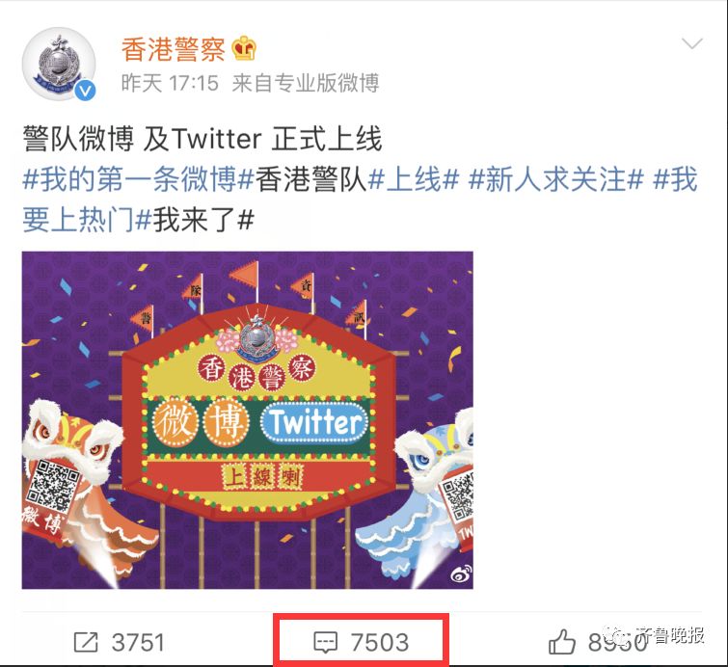This screenshot has width=728, height=667.
Task: Open 香港警察 username link
Action: point(174,49)
